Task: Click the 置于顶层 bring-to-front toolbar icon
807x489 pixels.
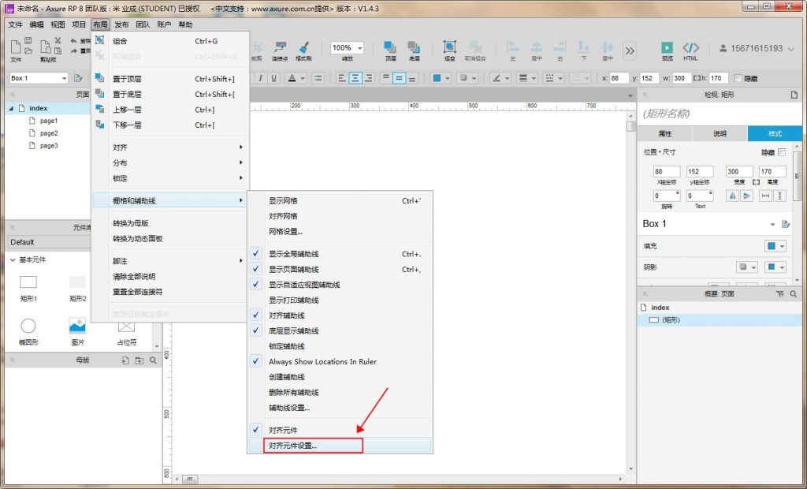Action: coord(391,47)
